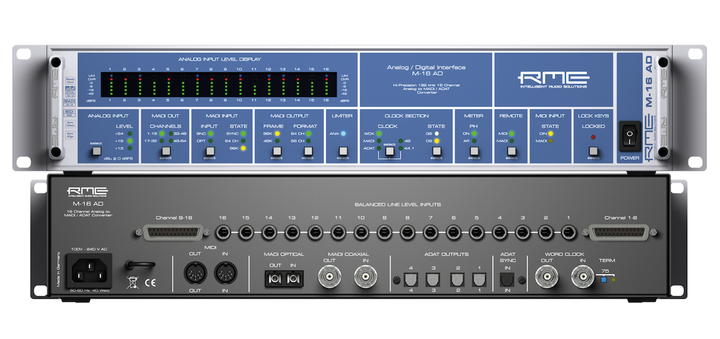Click the 17-32 channels LED

tap(162, 141)
